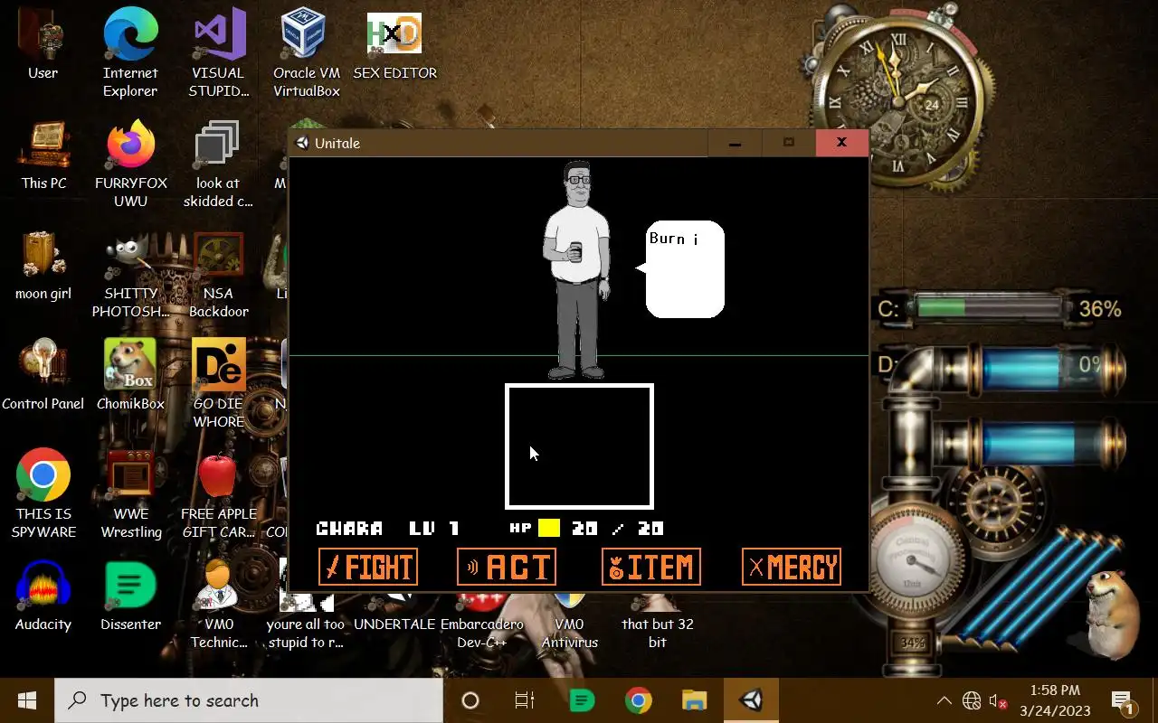Screen dimensions: 1158x723
Task: Select the VISUAL STUPID... Visual Studio icon
Action: click(x=218, y=52)
